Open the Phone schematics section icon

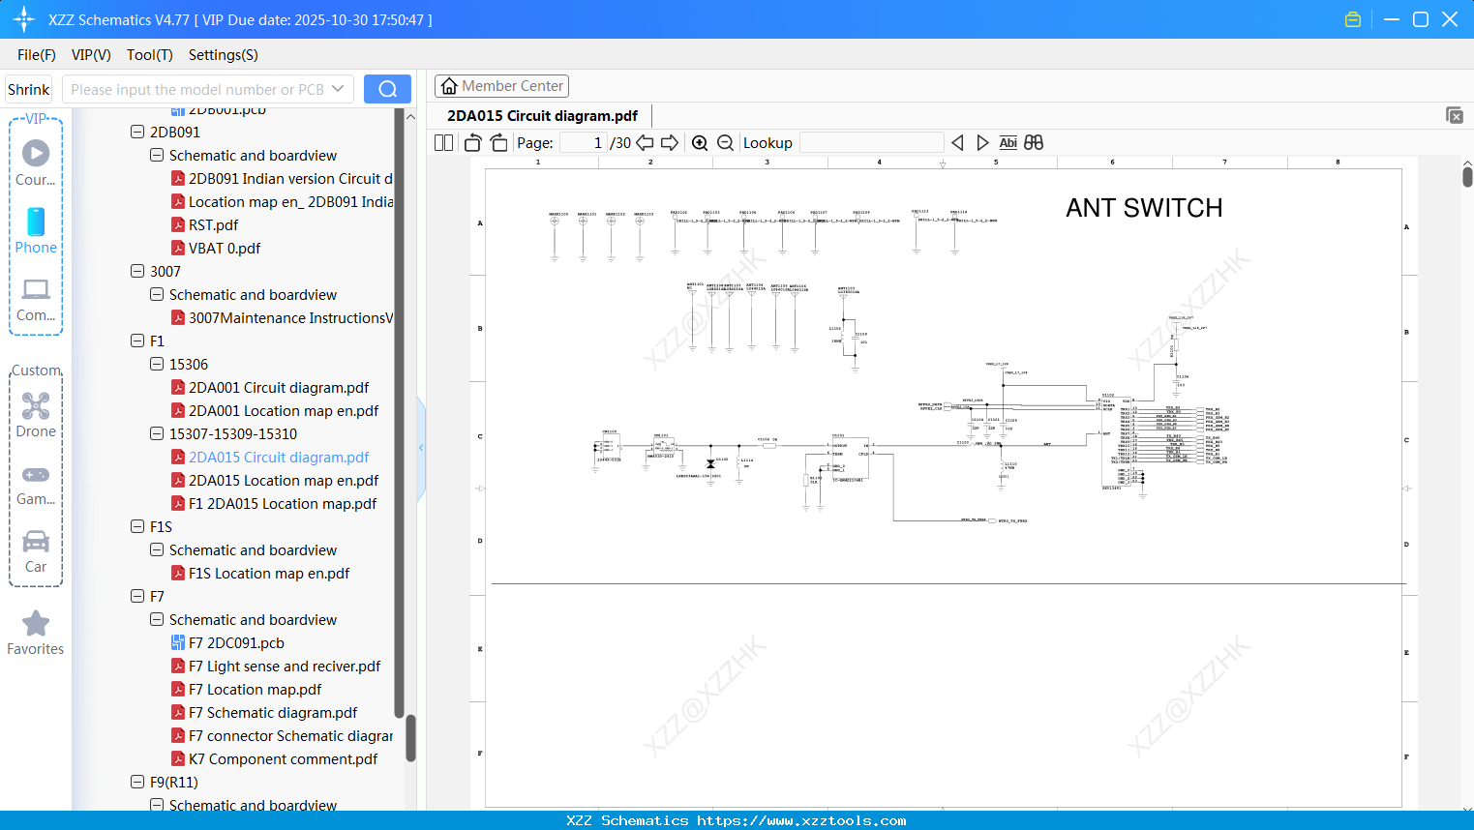point(36,222)
